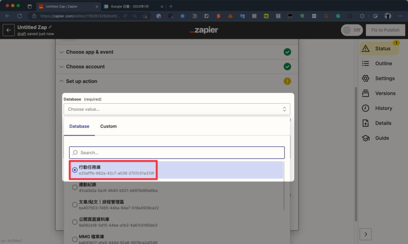
Task: Open the tab actions sidebar icon
Action: point(29,6)
